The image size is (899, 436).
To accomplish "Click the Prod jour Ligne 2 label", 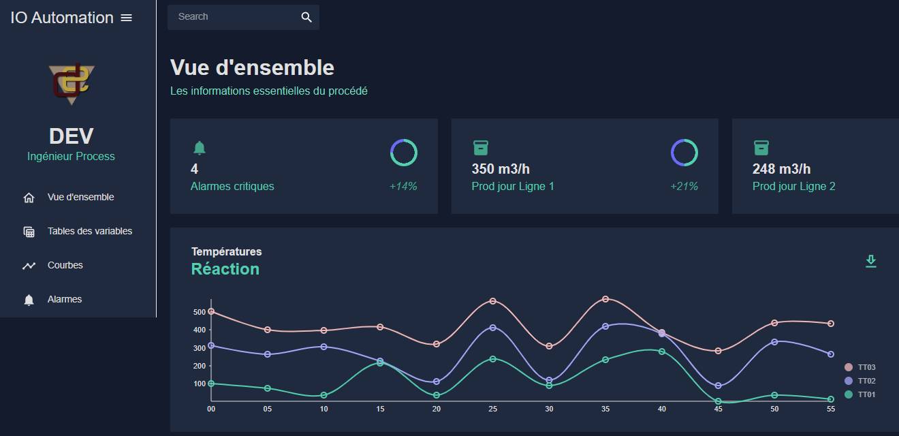I will [794, 186].
